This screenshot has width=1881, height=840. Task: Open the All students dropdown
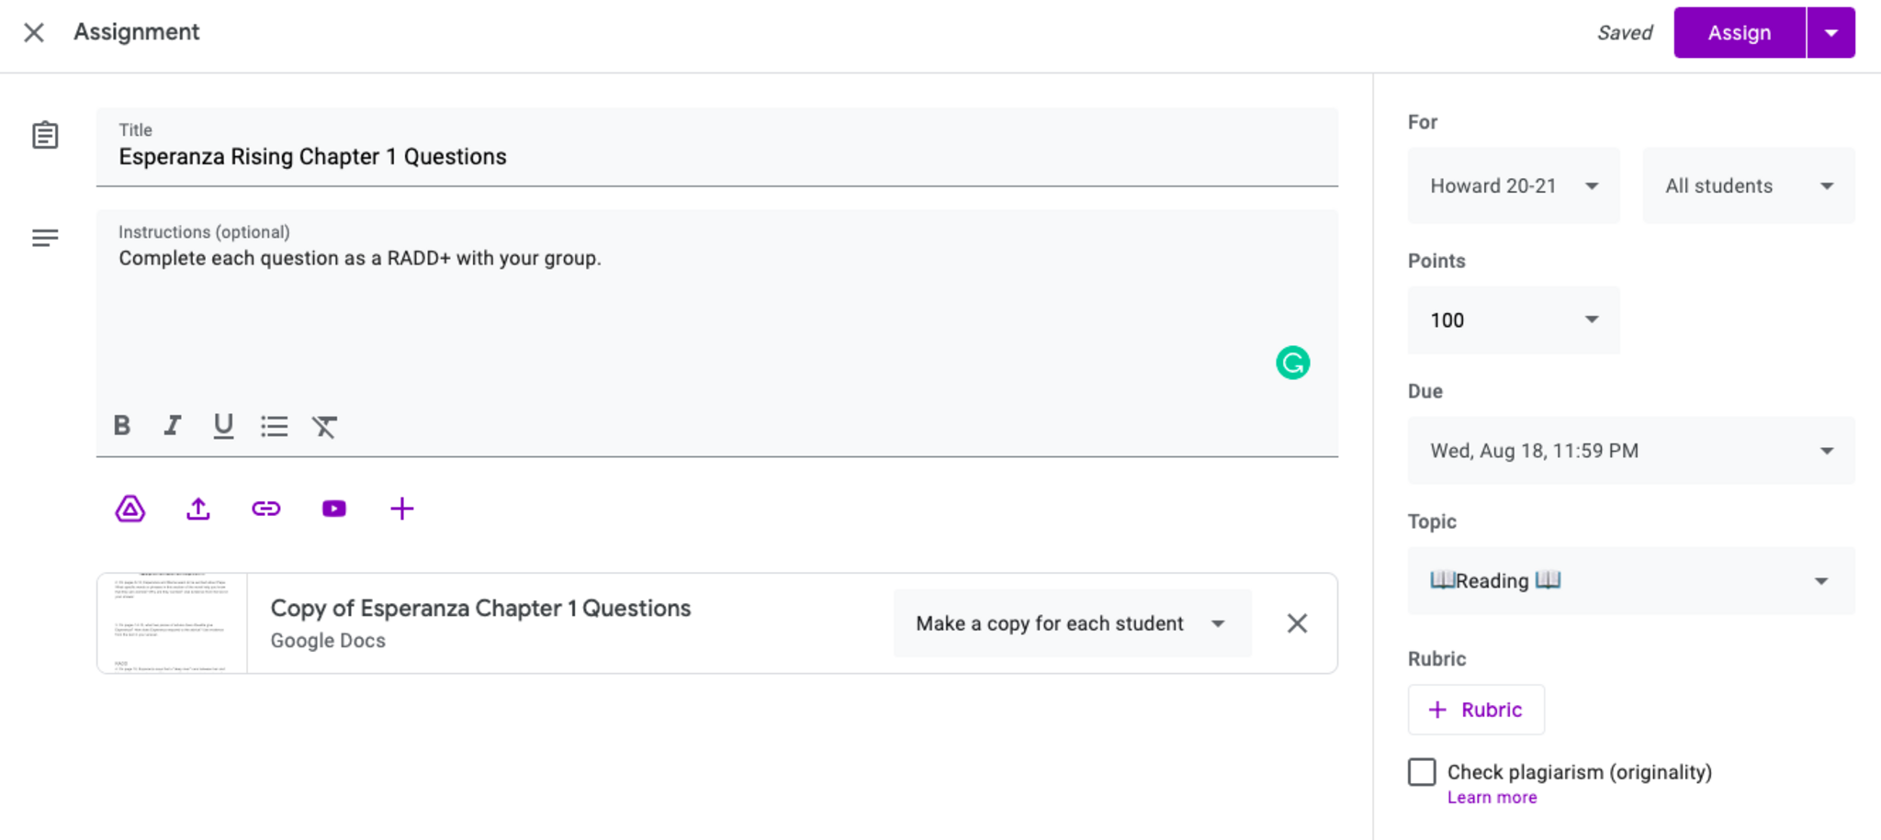click(1748, 186)
